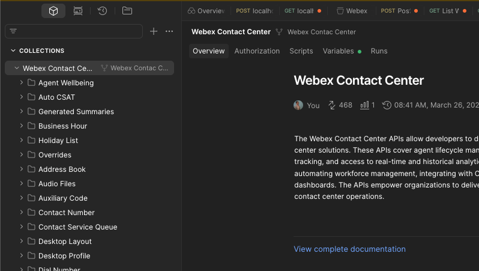Click the Audio Files folder icon
Image resolution: width=479 pixels, height=271 pixels.
(x=31, y=183)
